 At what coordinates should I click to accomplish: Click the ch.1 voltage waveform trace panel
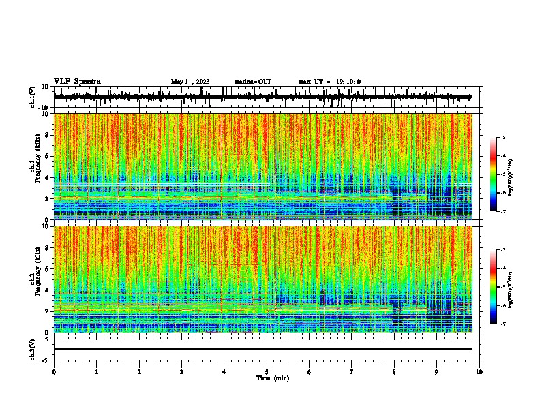pos(268,97)
